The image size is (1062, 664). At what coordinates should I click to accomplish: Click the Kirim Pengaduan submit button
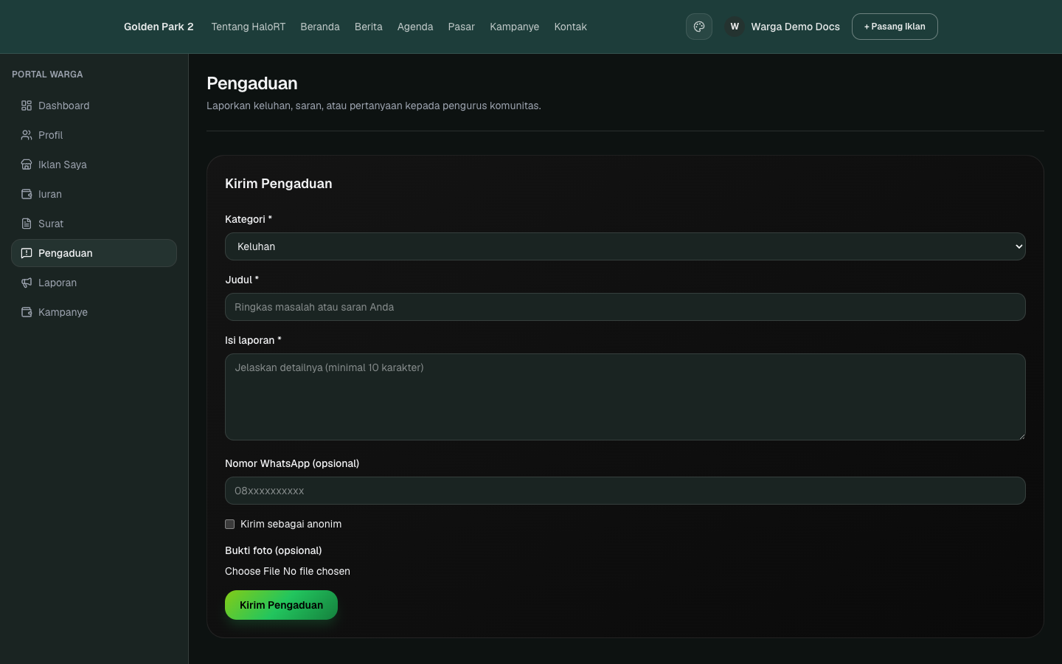281,605
